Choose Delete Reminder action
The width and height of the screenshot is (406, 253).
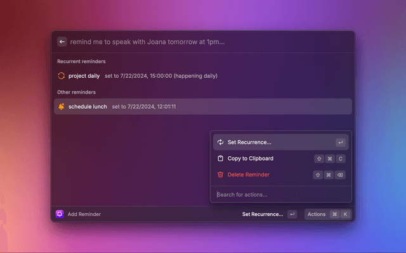click(x=249, y=175)
